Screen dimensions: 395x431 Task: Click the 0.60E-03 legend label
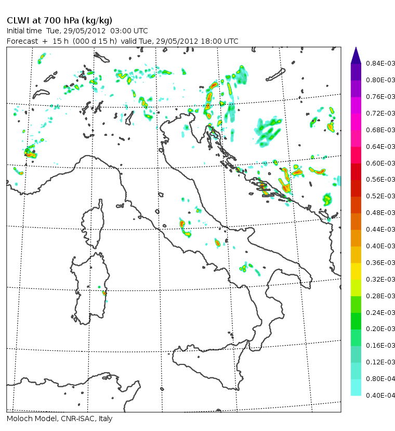point(380,163)
